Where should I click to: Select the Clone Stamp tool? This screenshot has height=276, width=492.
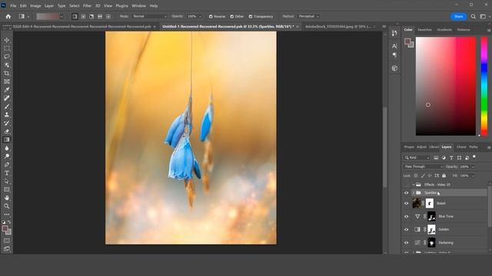coord(7,115)
